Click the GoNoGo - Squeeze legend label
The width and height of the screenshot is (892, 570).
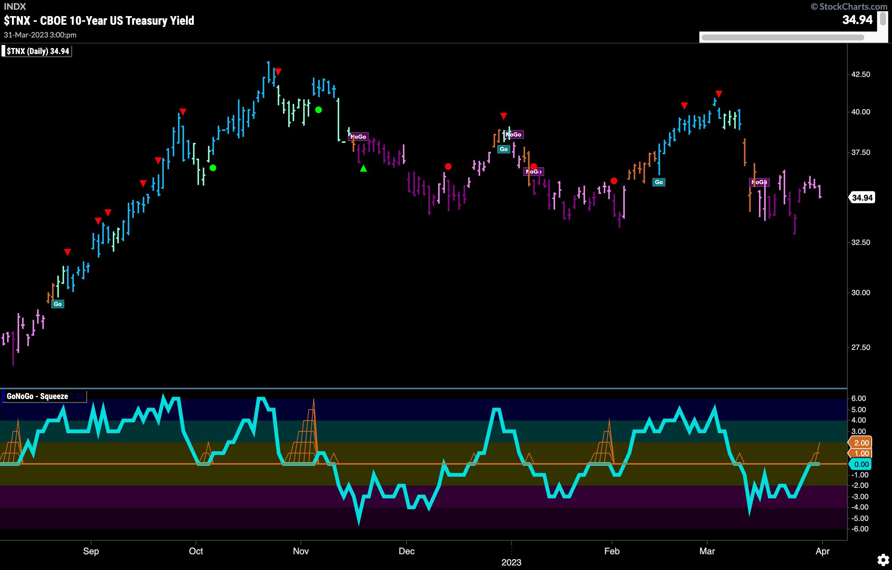click(x=37, y=396)
